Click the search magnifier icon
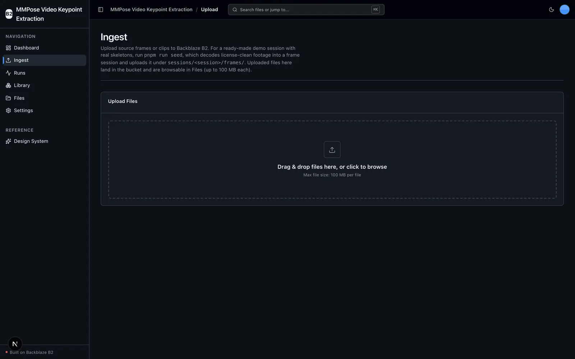Viewport: 575px width, 359px height. click(235, 10)
